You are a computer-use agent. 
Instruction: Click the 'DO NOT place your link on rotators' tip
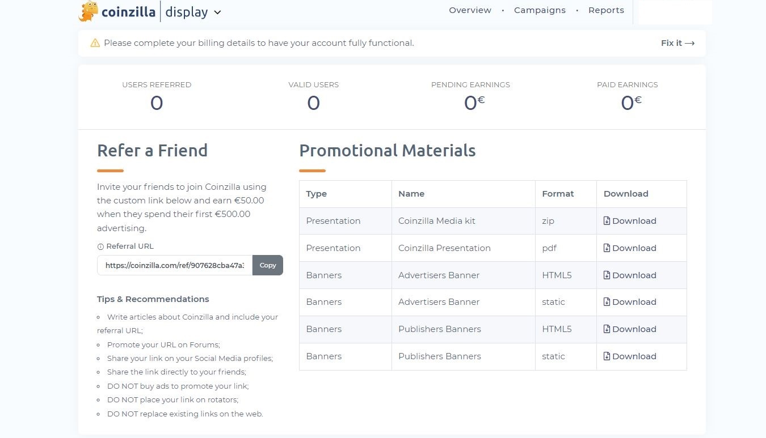tap(172, 399)
